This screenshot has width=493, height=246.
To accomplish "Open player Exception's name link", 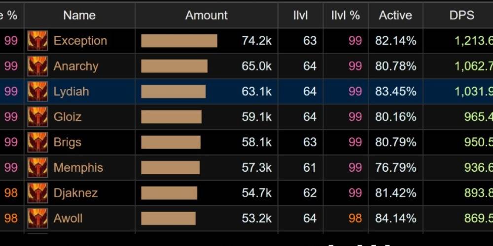I will pyautogui.click(x=80, y=41).
